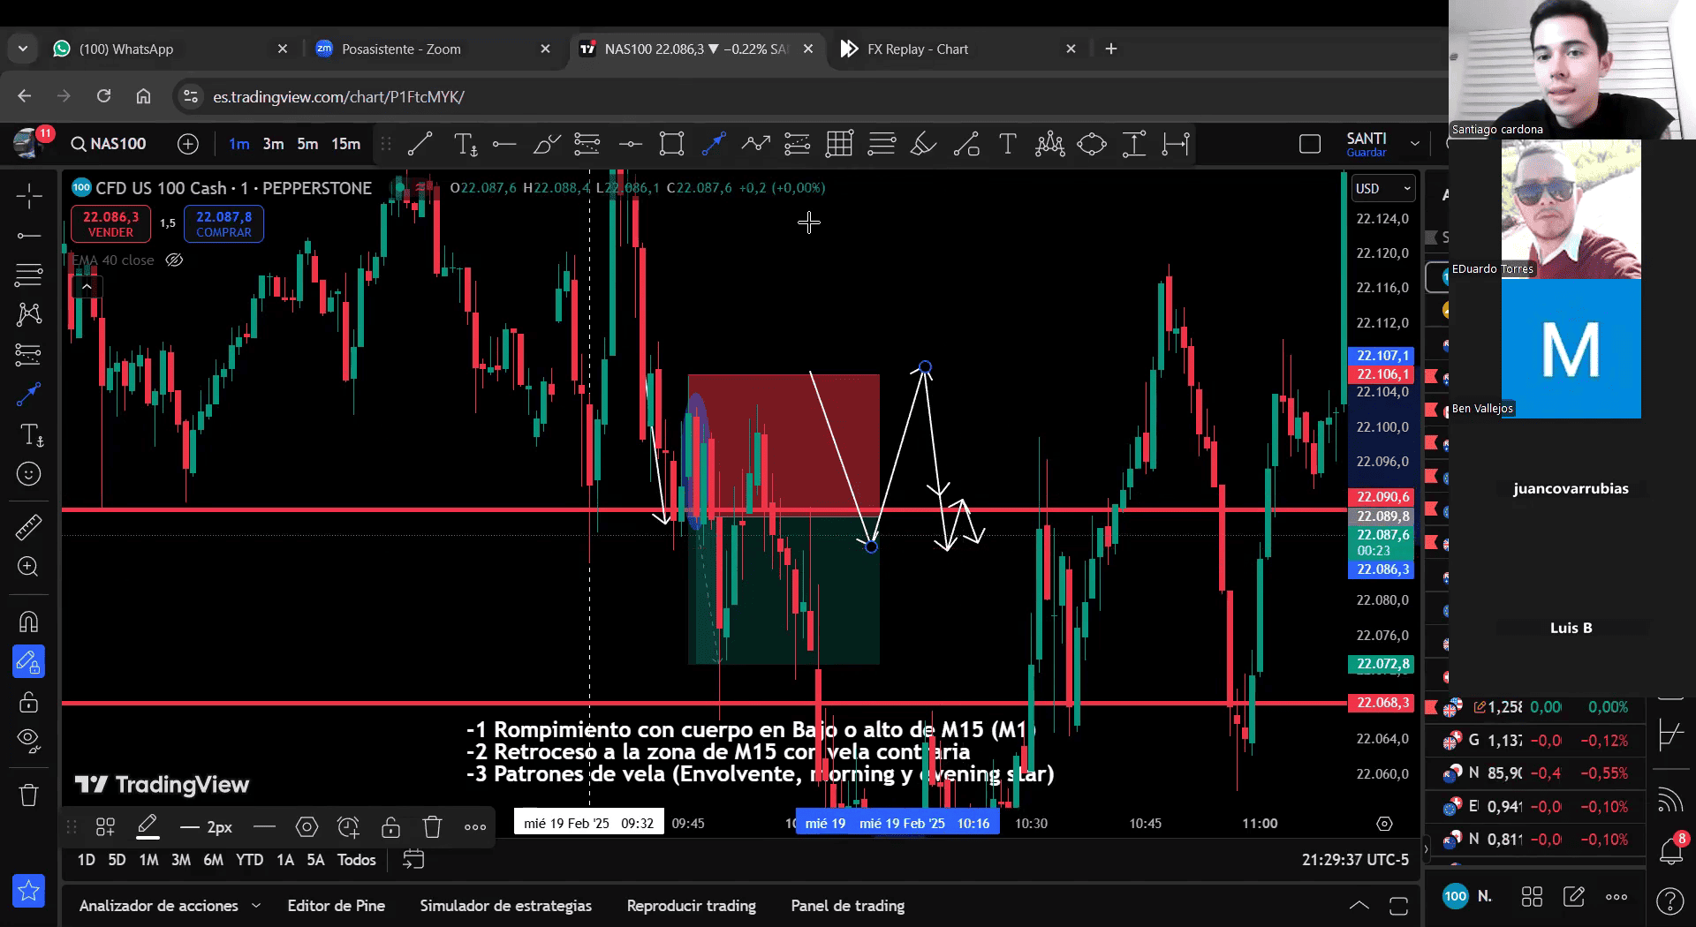Open the Panel de trading tab
Screen dimensions: 1696x927
pos(848,906)
